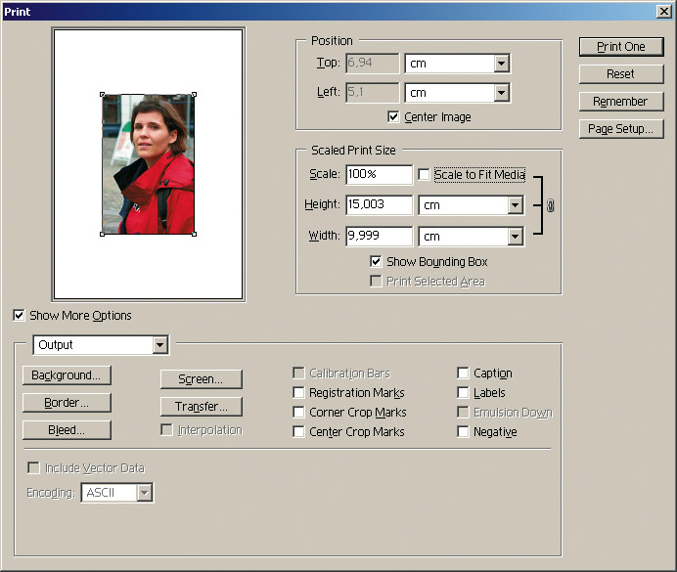Image resolution: width=677 pixels, height=572 pixels.
Task: Check Corner Crop Marks option
Action: tap(298, 412)
